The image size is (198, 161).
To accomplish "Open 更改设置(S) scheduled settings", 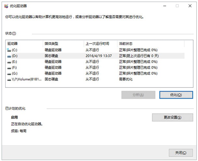I will click(172, 117).
